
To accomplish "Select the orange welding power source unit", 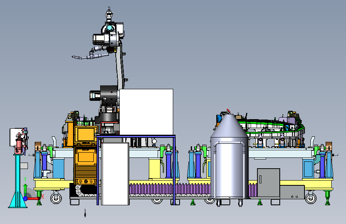I will pos(86,155).
